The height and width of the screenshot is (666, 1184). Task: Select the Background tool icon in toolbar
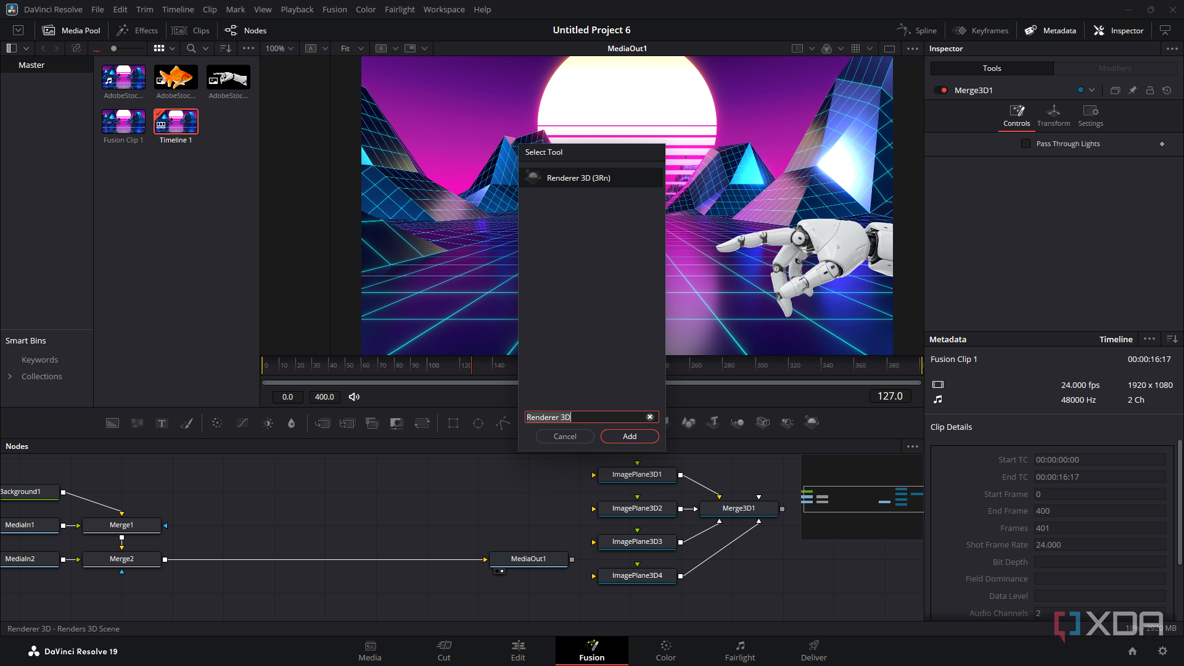pyautogui.click(x=112, y=423)
